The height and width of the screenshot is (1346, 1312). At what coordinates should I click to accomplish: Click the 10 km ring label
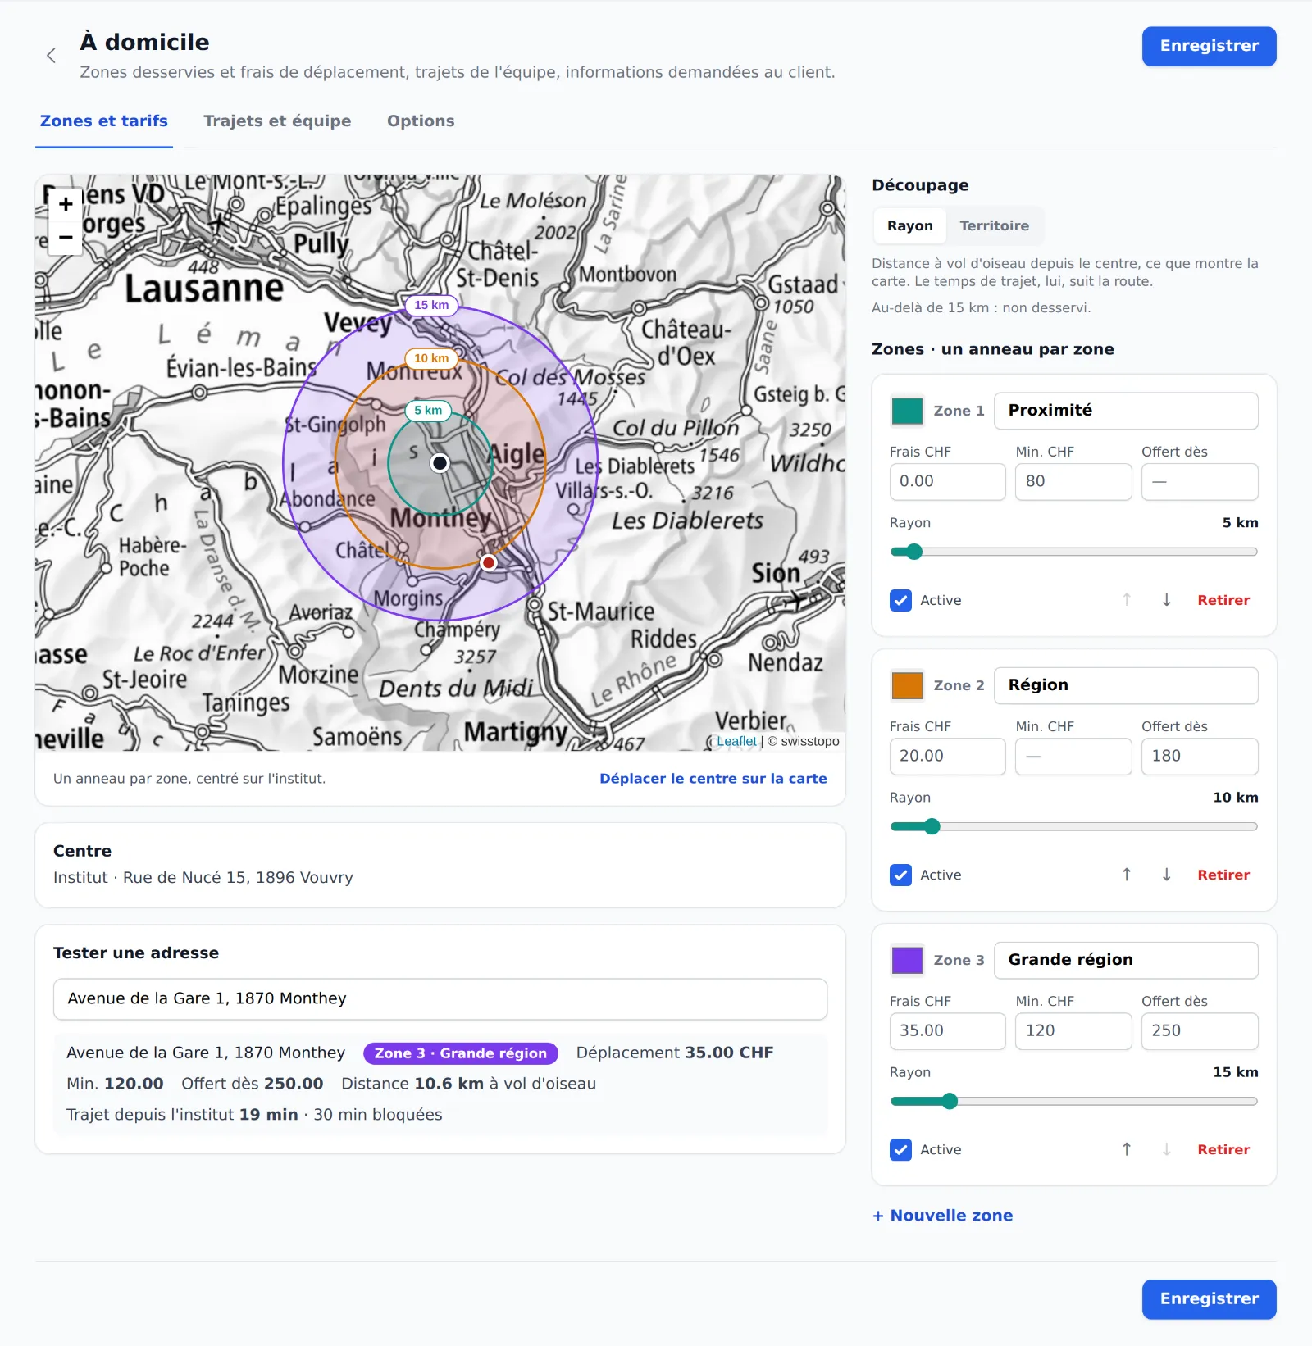(431, 358)
